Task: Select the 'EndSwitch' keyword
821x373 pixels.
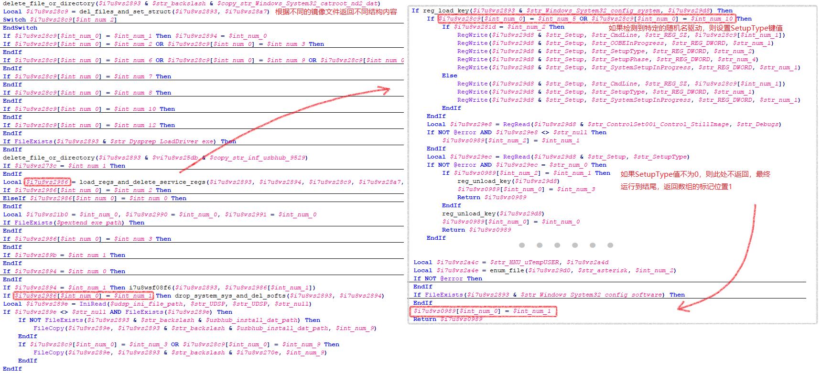Action: (20, 28)
